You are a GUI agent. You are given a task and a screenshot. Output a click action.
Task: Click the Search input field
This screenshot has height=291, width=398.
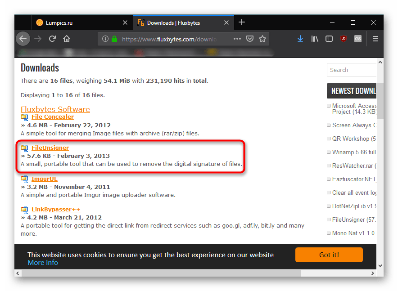pos(352,70)
